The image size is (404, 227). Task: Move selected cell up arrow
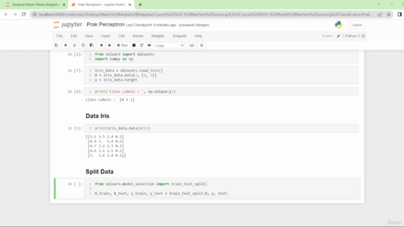tap(101, 45)
